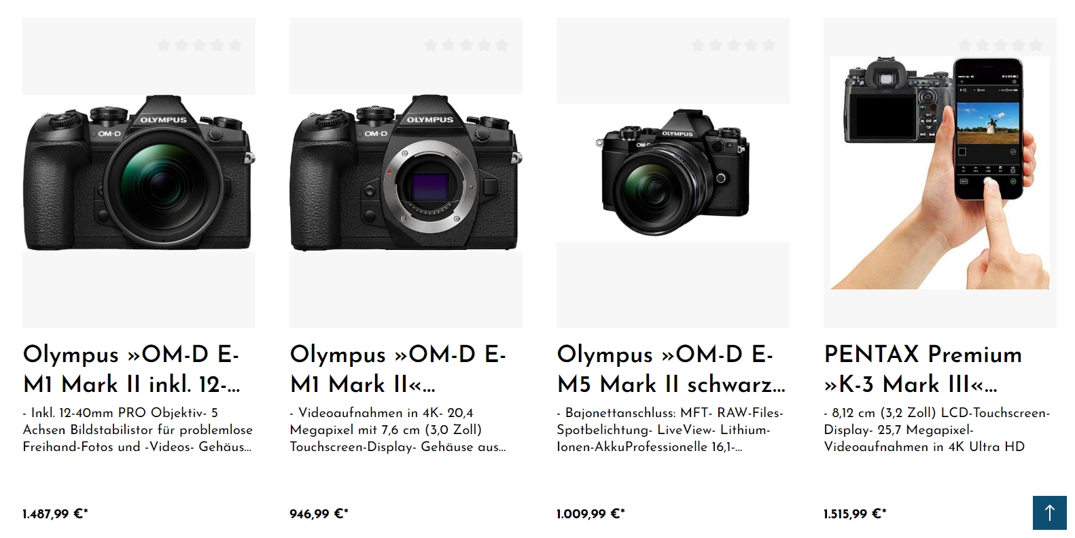The height and width of the screenshot is (538, 1075).
Task: Open title "Olympus OM-D E-M5 Mark II schwarz"
Action: [671, 370]
